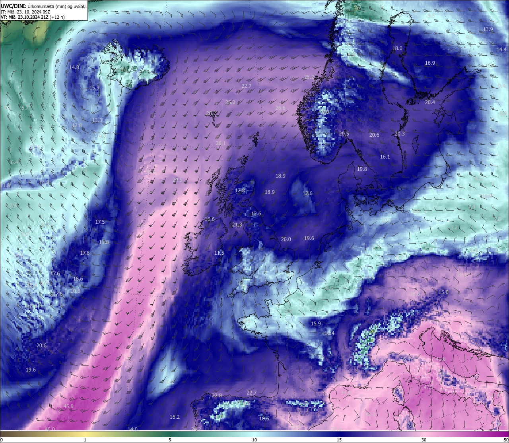509x443 pixels.
Task: Click the 10.6 value over Spain
Action: coord(264,419)
